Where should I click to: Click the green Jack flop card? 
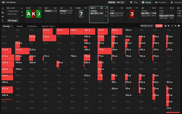click(39, 14)
